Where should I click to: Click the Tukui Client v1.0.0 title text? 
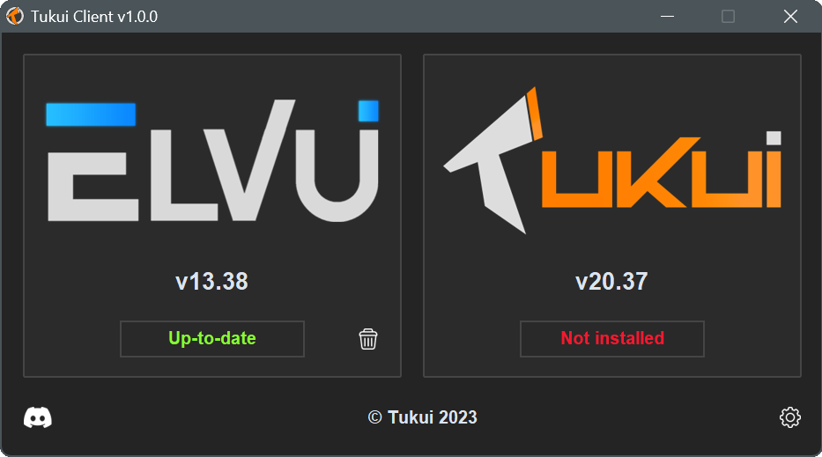94,17
